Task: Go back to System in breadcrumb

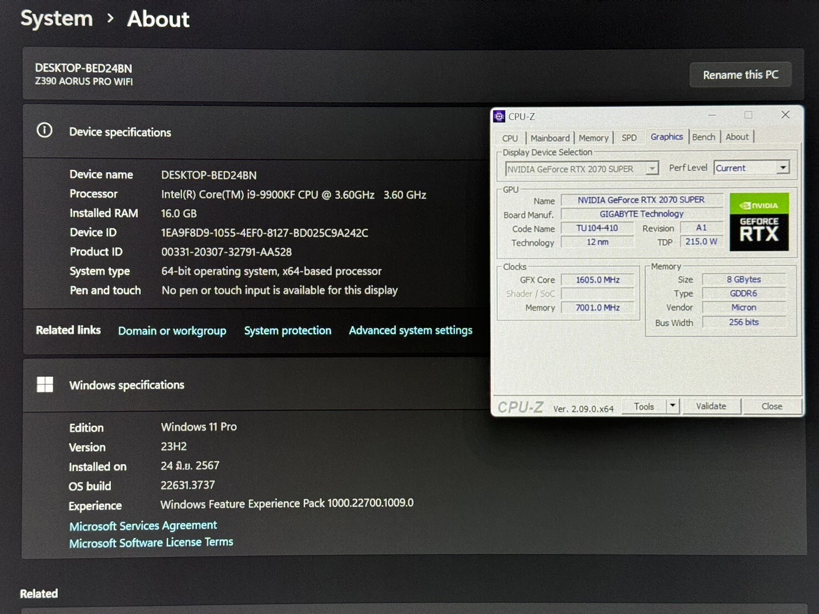Action: point(57,18)
